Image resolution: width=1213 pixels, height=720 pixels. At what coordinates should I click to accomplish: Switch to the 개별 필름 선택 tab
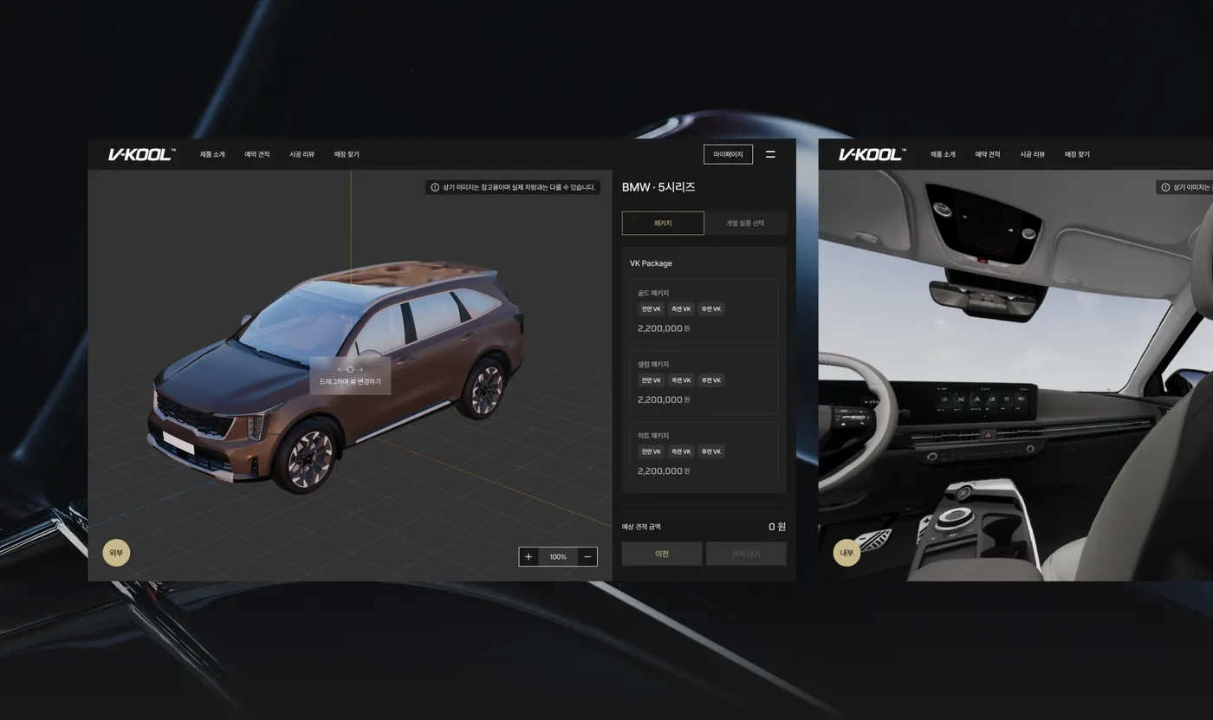[x=745, y=223]
